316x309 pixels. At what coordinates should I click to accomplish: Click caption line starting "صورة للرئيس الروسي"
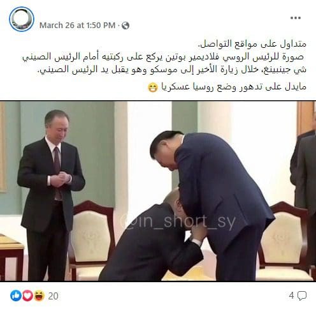click(x=164, y=57)
